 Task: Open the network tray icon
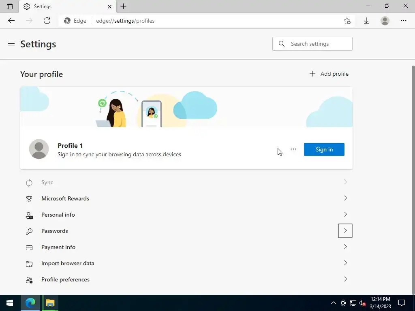[353, 303]
